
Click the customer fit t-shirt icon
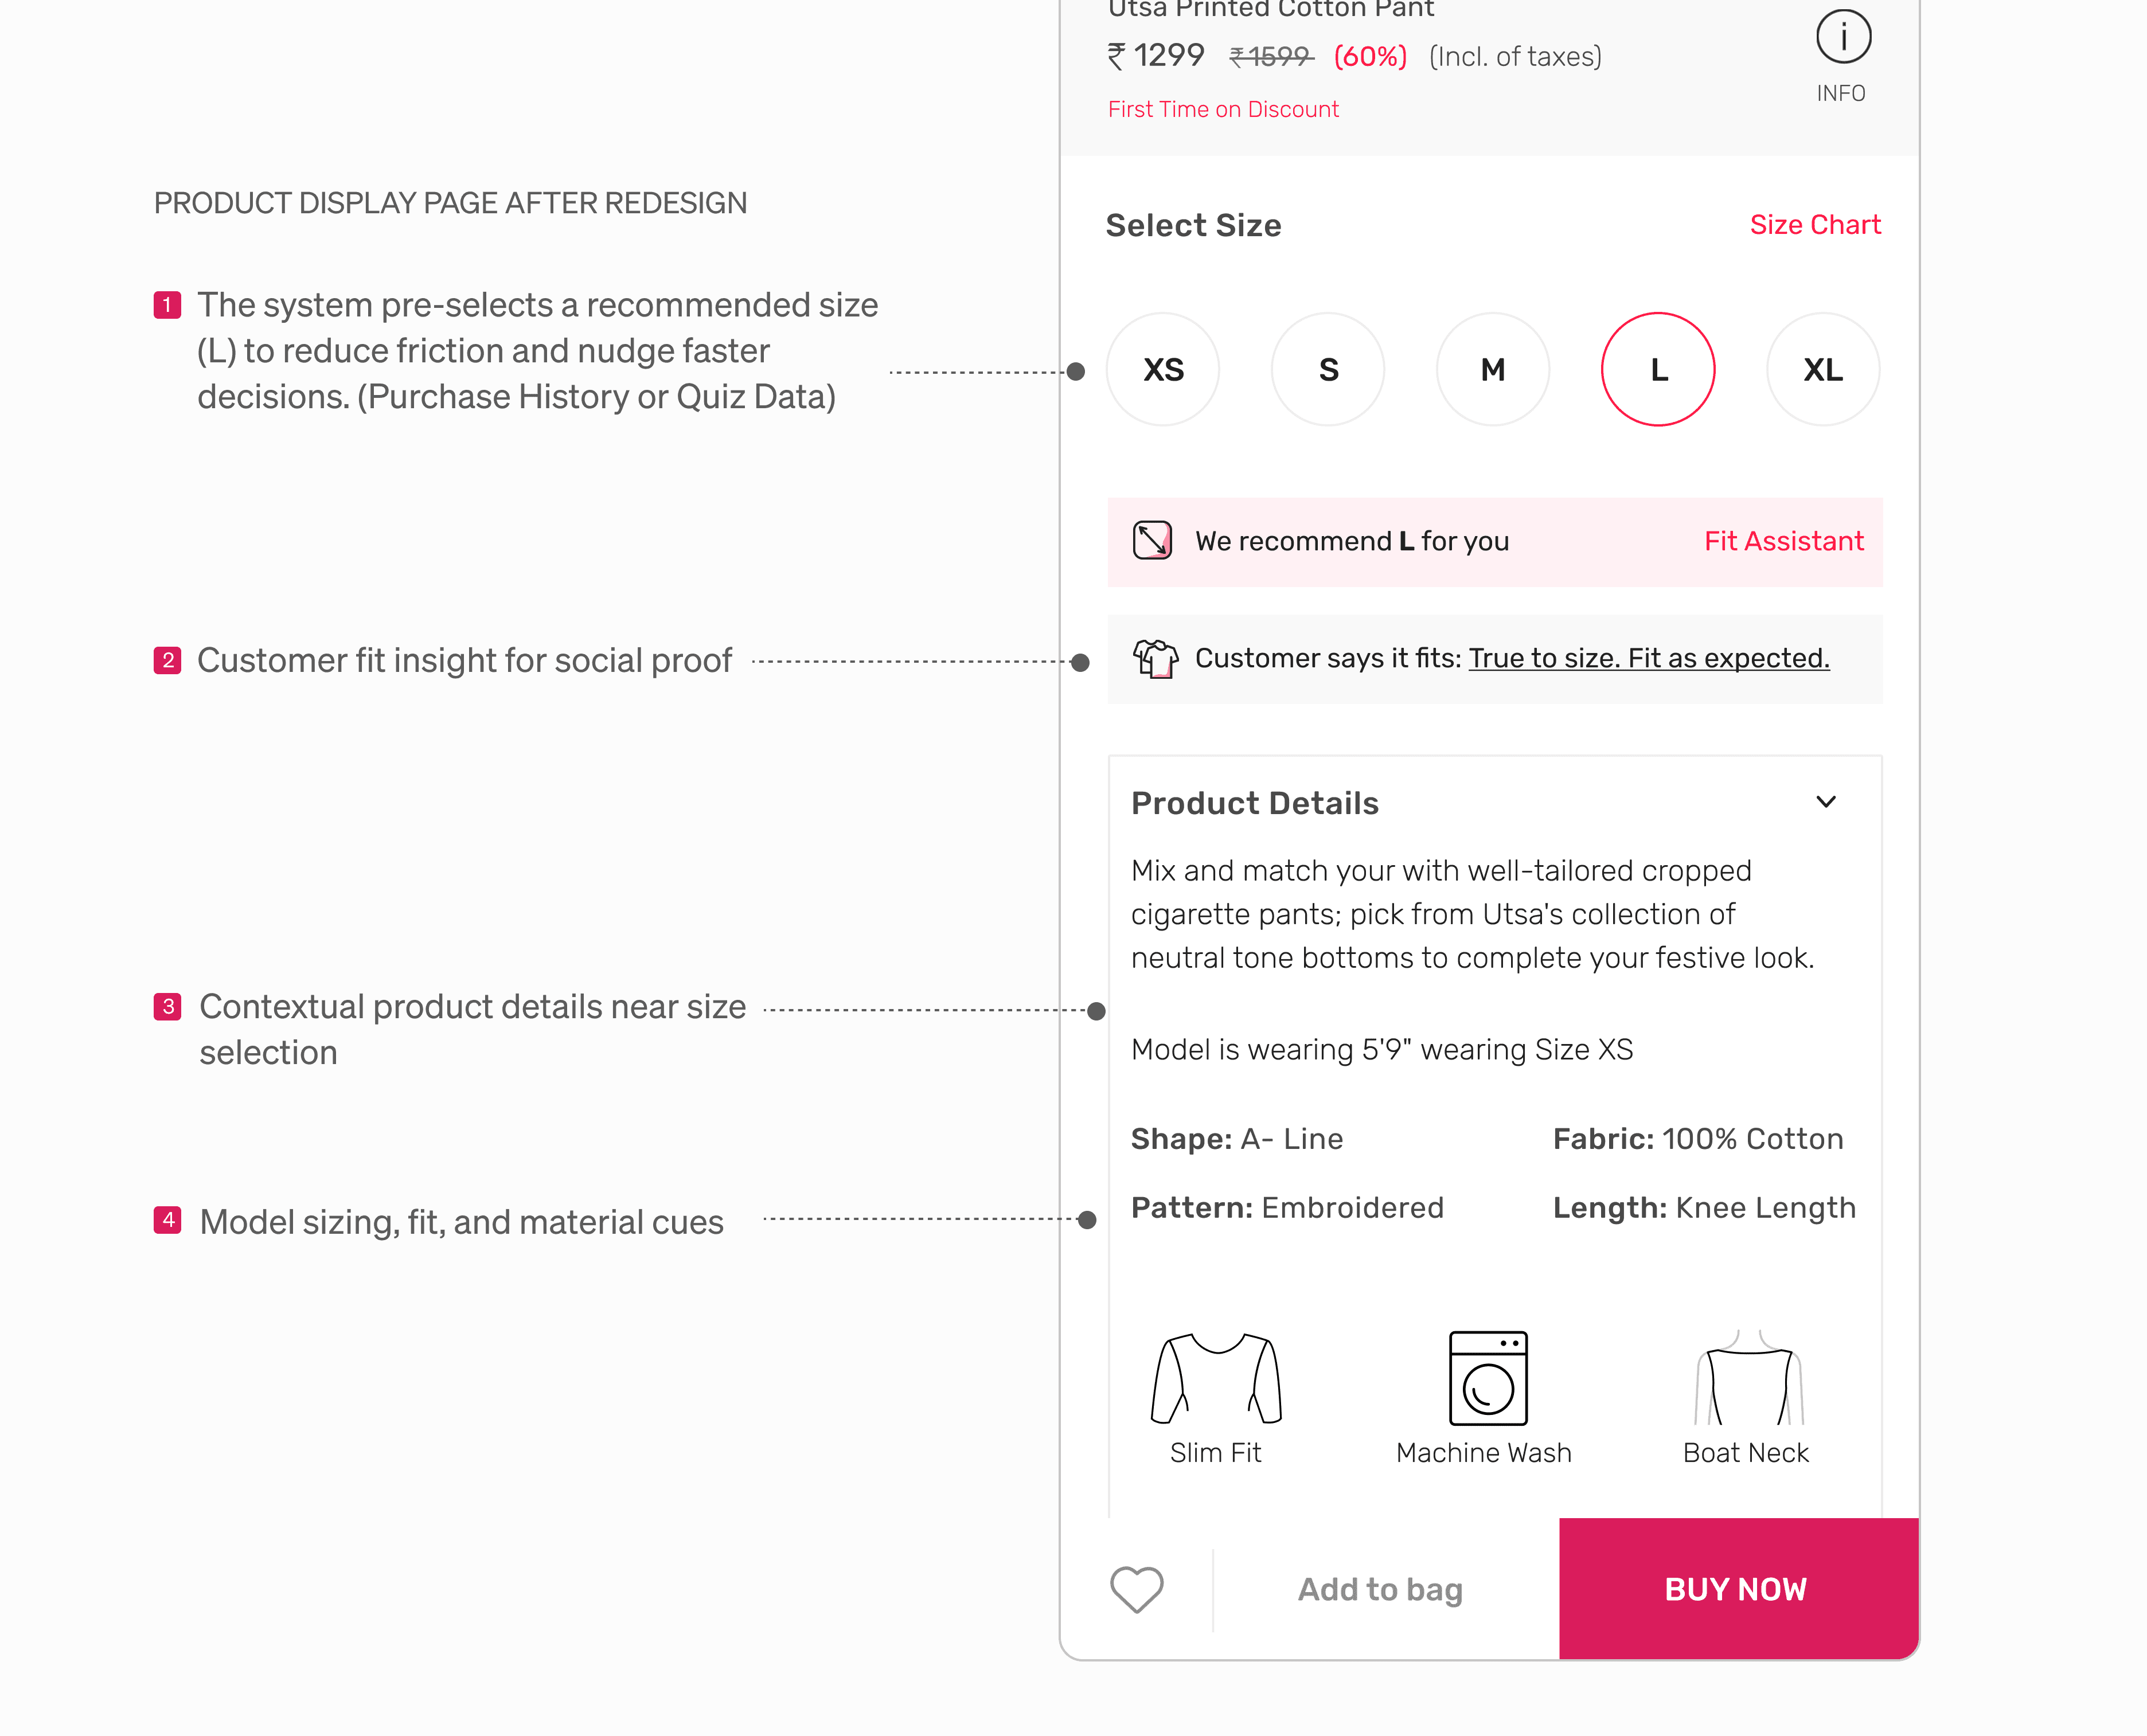(1155, 659)
